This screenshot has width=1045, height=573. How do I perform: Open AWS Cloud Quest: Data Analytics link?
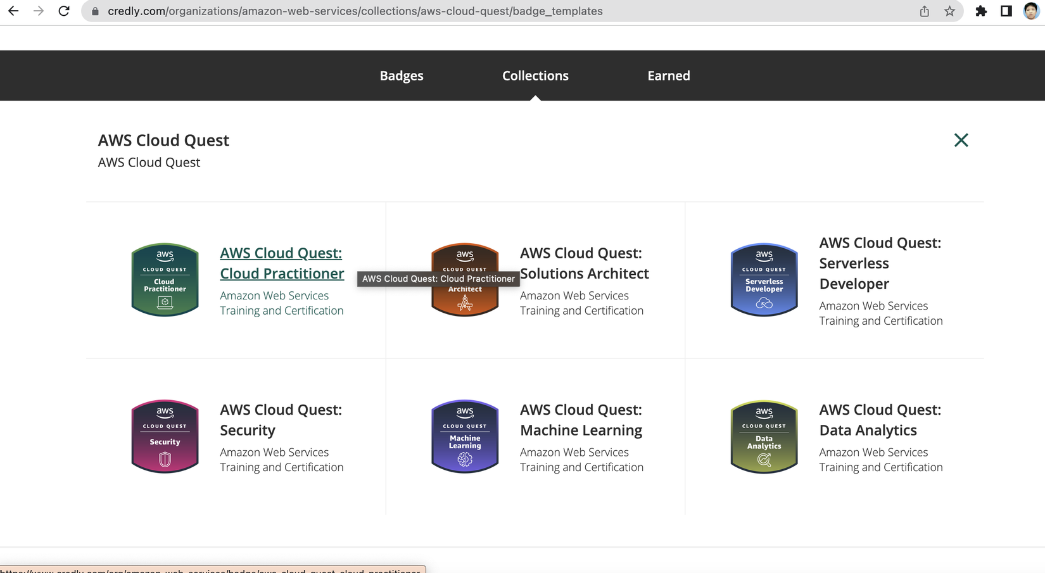[x=880, y=420]
